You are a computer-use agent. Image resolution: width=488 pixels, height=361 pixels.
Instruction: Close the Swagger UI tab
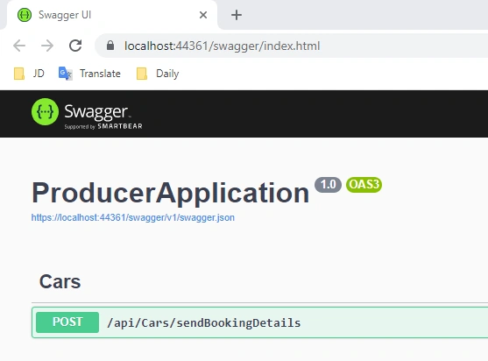click(x=203, y=15)
